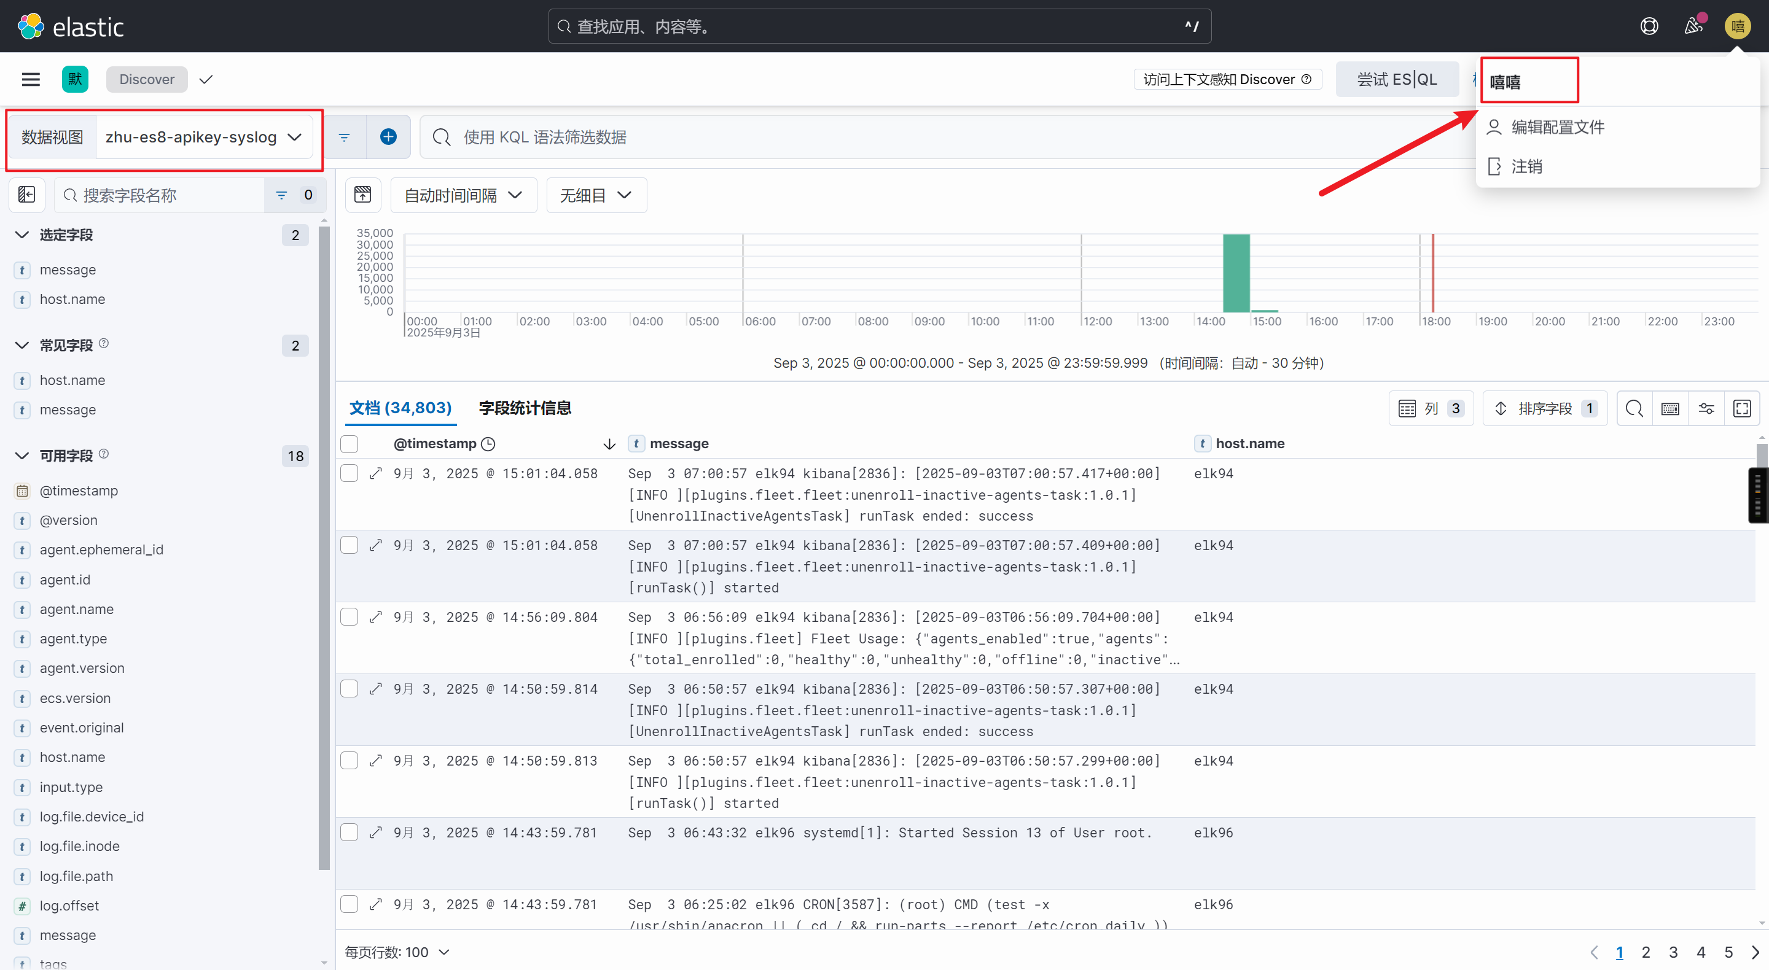Click the @timestamp date field icon

tap(22, 491)
